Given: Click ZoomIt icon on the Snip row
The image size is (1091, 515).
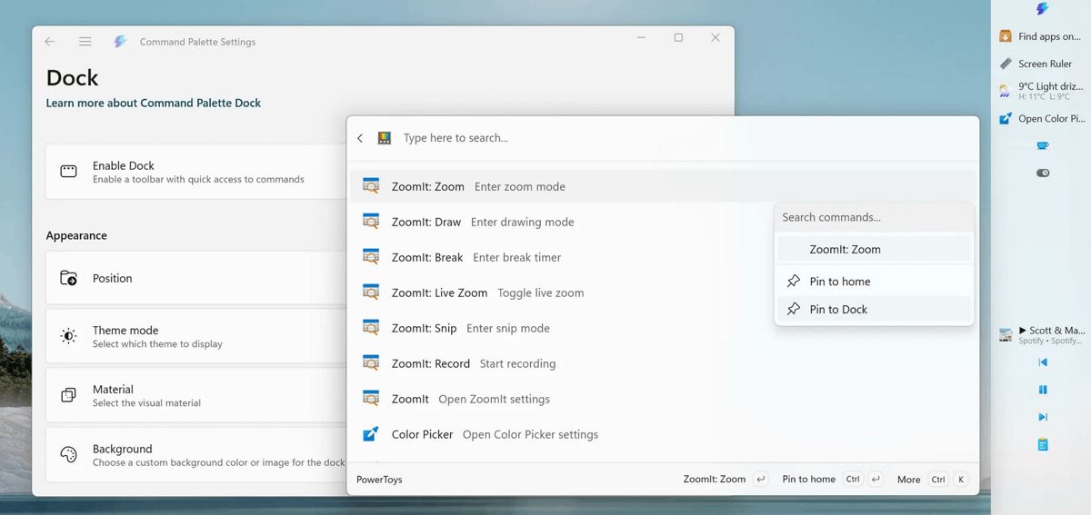Looking at the screenshot, I should point(371,328).
